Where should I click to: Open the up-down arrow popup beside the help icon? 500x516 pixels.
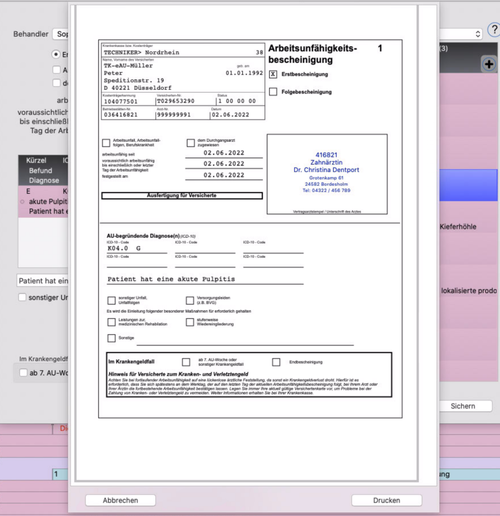478,34
